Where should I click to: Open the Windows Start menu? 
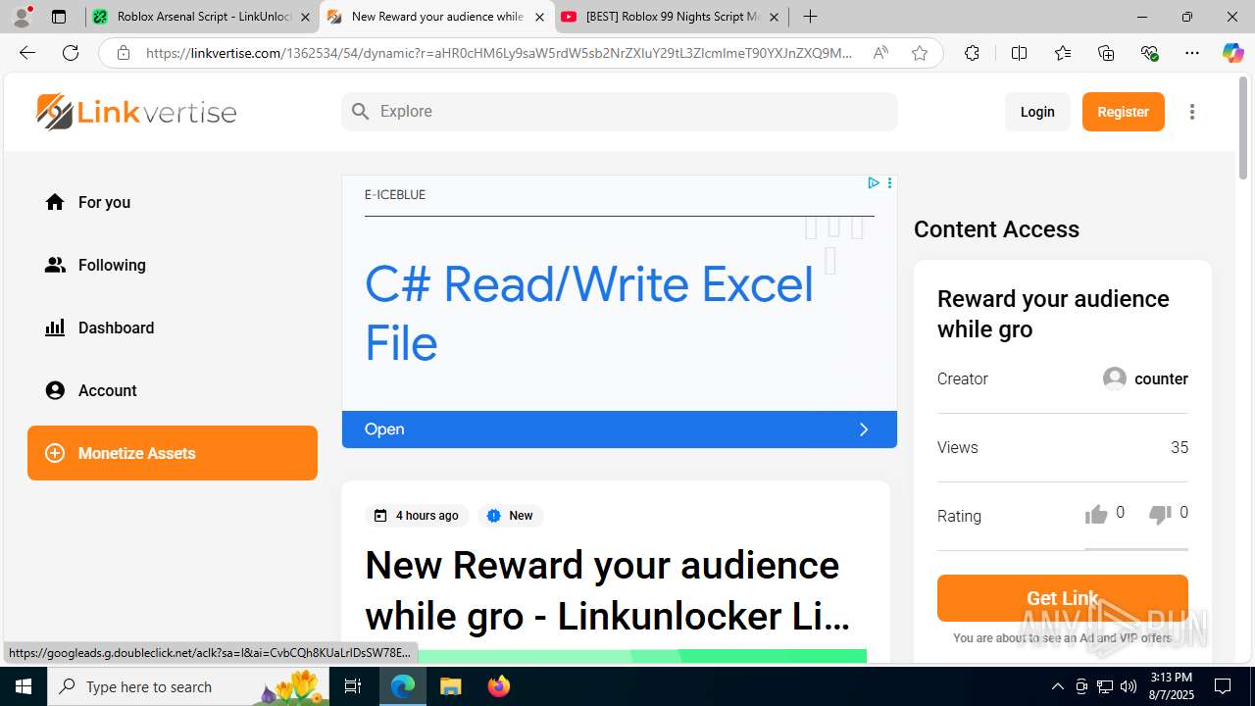(24, 686)
